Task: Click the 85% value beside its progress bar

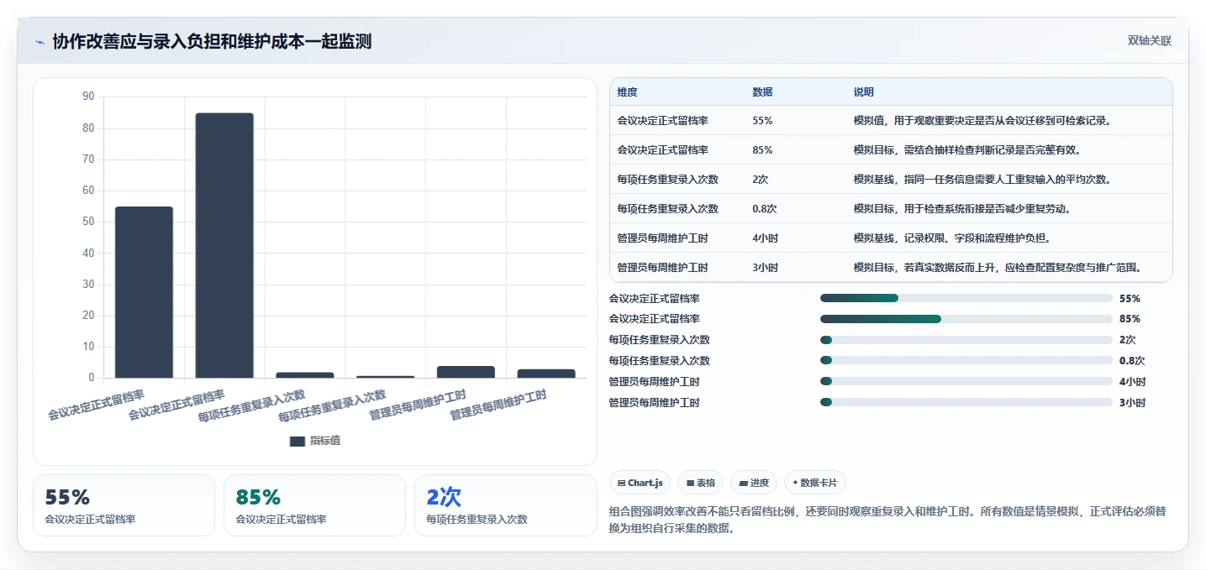Action: point(1130,319)
